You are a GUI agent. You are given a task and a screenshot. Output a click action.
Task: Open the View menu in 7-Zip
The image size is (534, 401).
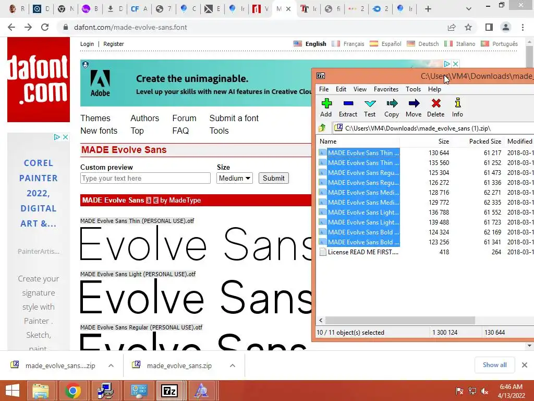(x=360, y=89)
